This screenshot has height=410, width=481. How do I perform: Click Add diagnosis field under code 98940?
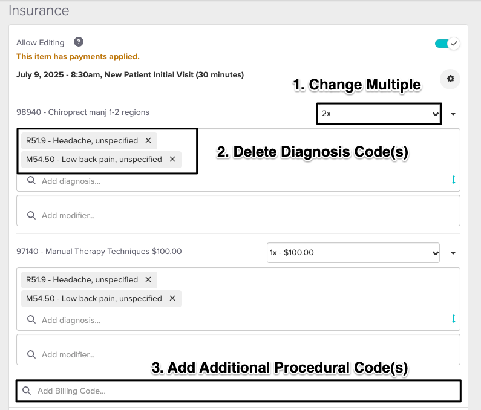(x=238, y=181)
